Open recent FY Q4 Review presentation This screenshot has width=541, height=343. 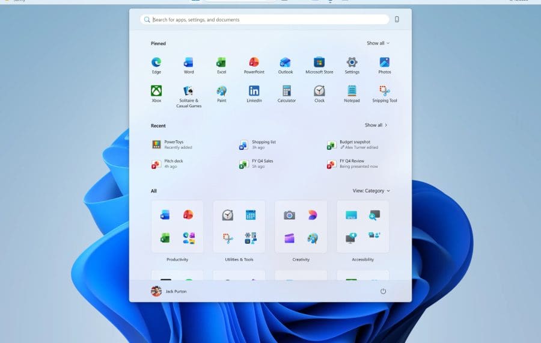click(x=353, y=164)
